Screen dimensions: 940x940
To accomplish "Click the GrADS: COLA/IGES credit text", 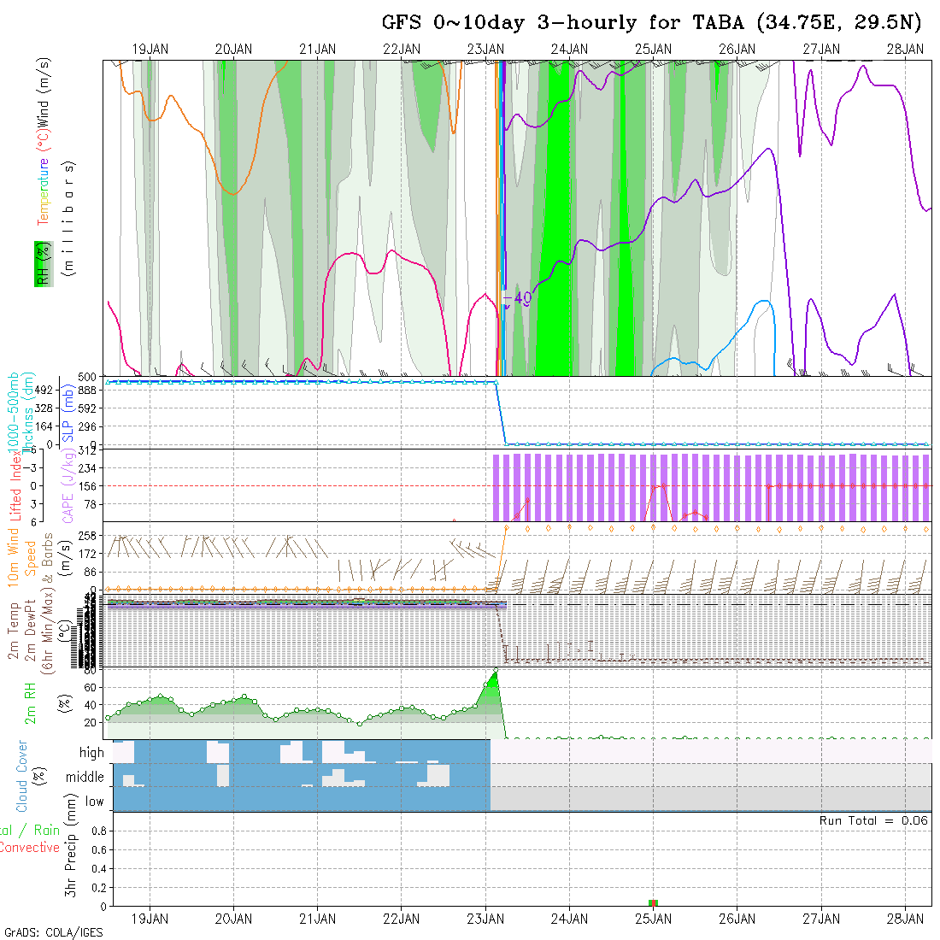I will (x=53, y=932).
